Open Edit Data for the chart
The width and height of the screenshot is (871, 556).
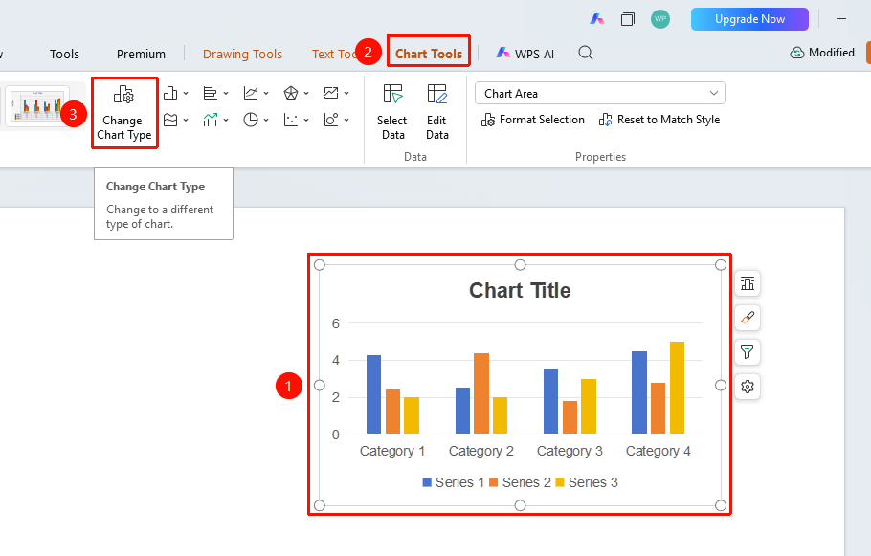(x=437, y=112)
